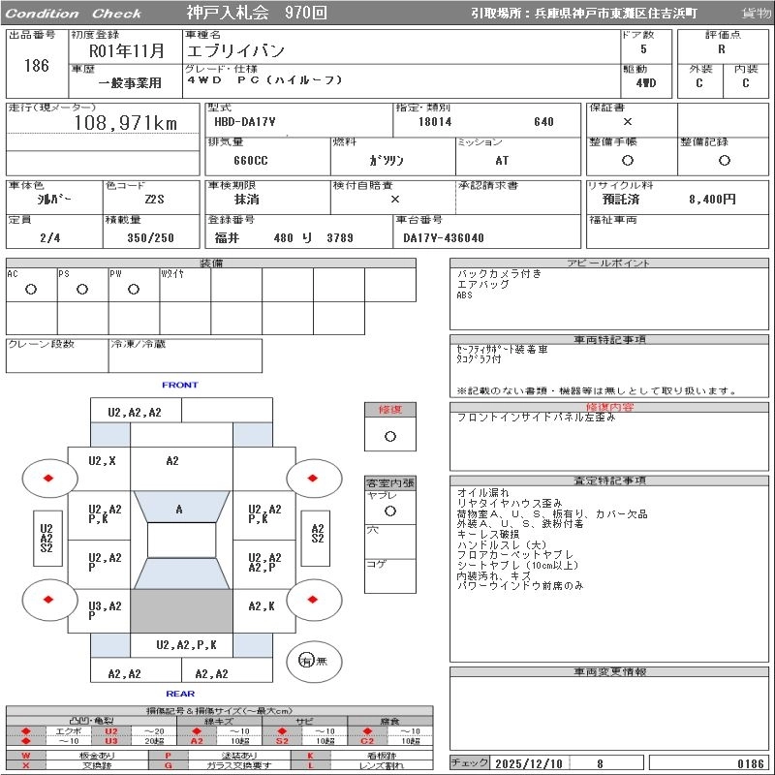Click the 神戸入札会 970回 header title
Viewport: 775px width, 775px height.
click(x=257, y=13)
